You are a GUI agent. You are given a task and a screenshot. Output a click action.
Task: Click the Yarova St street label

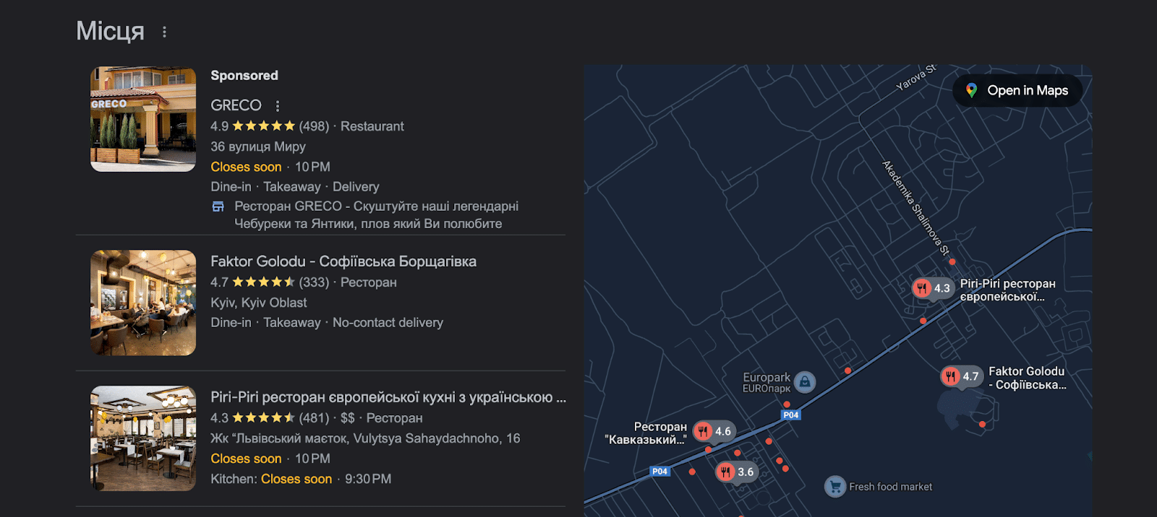coord(916,77)
